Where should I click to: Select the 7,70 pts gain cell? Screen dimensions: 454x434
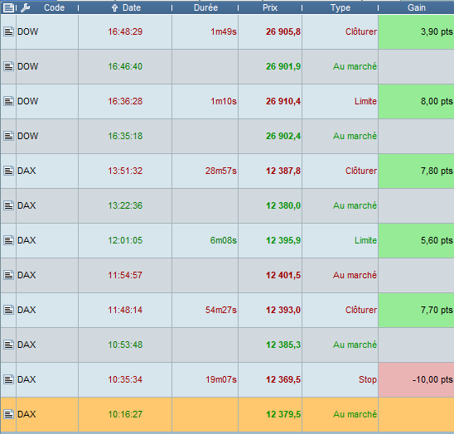click(416, 310)
